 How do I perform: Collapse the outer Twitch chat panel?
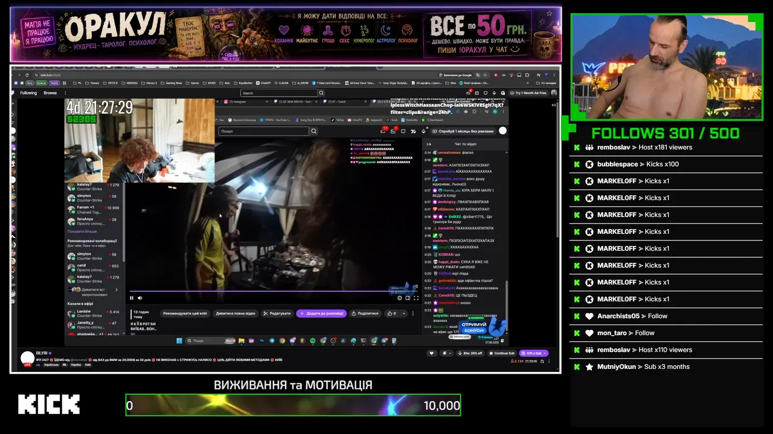[x=555, y=105]
